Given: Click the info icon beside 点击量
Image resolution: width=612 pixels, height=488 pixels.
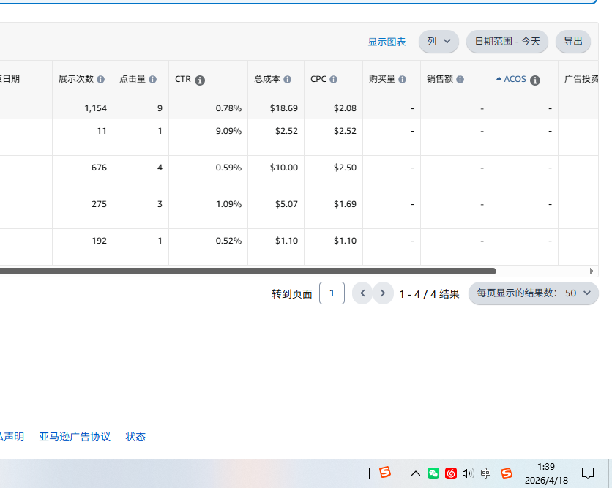Looking at the screenshot, I should 152,80.
